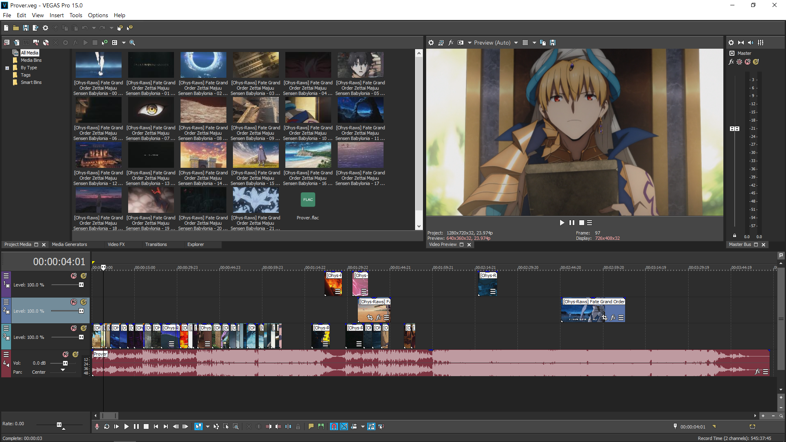Select the Zoom Edit tool in transport bar
This screenshot has height=442, width=786.
click(236, 426)
